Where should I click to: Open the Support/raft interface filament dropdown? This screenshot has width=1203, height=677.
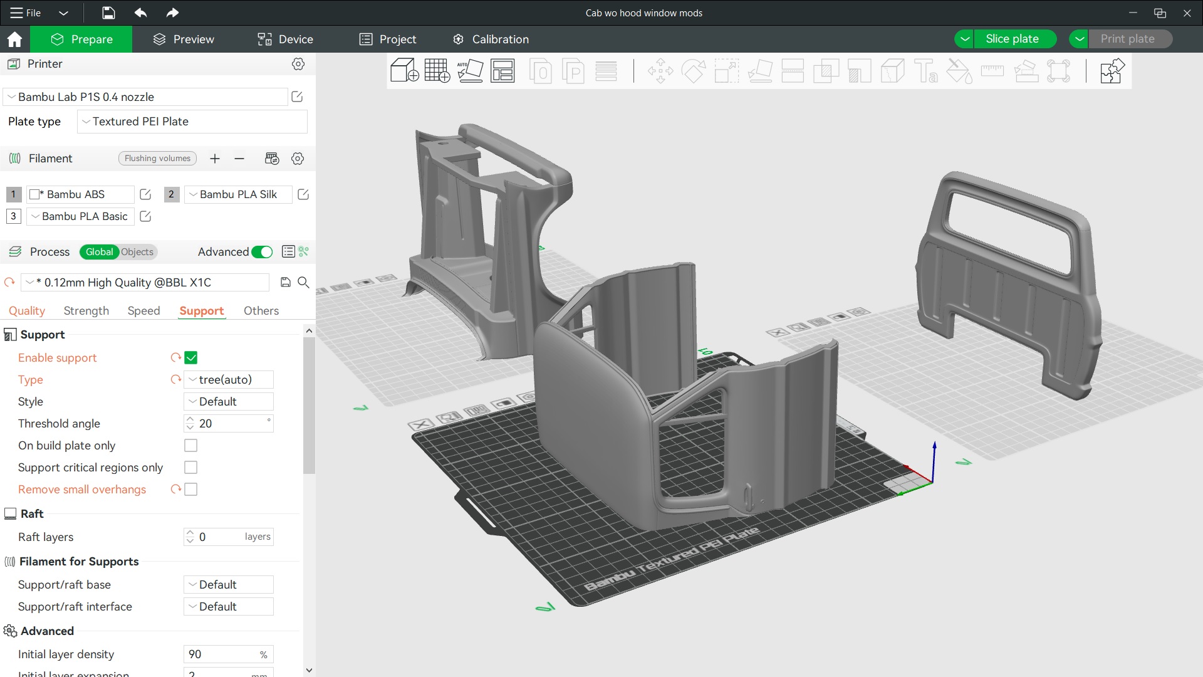[229, 607]
